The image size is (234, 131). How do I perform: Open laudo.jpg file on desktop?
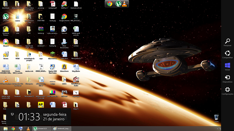tap(52, 18)
